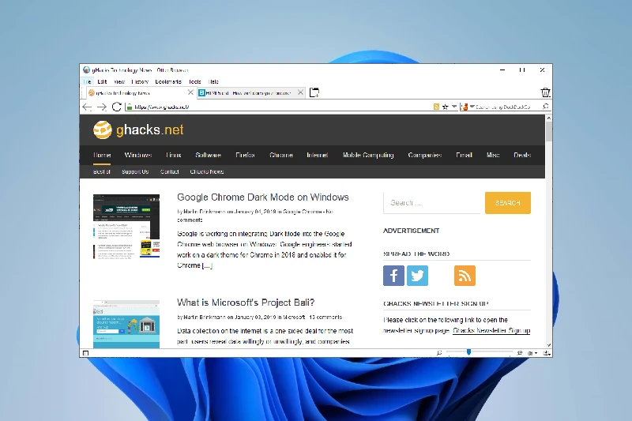Click the scrollbar down arrow
632x421 pixels.
548,345
